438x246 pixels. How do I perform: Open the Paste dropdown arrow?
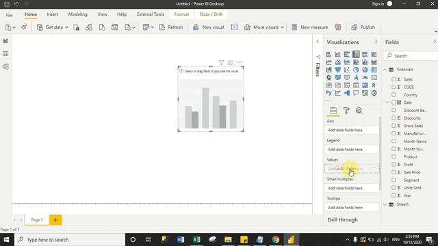[14, 27]
